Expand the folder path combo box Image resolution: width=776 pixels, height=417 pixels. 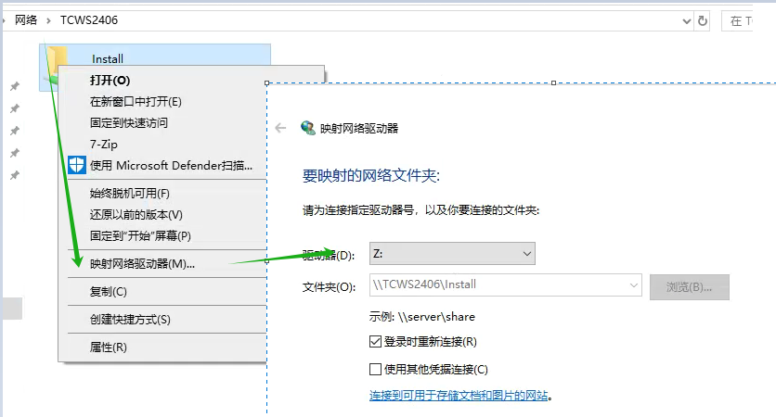pos(633,285)
